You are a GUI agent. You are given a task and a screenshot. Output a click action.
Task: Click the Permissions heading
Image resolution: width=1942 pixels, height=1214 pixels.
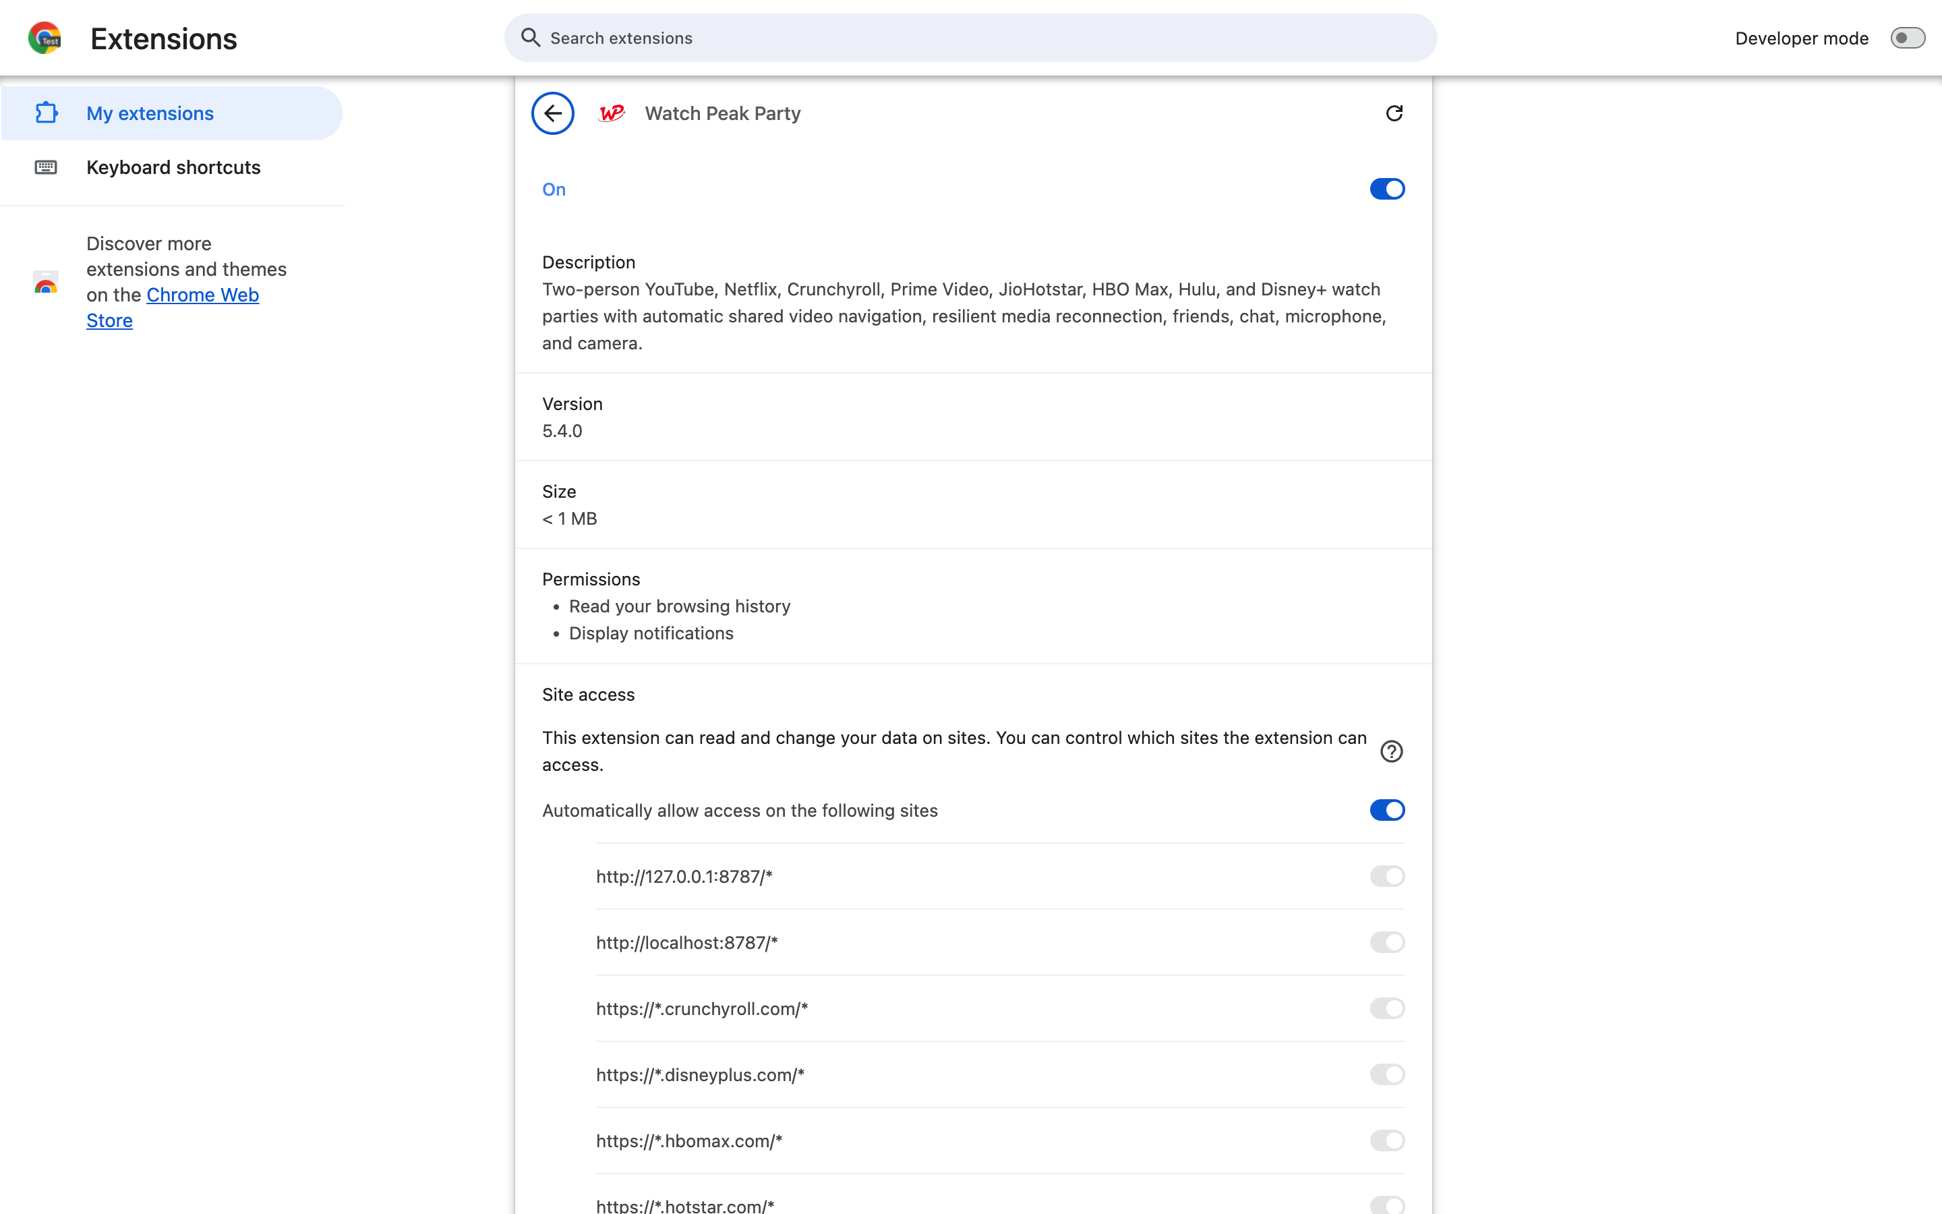tap(591, 579)
